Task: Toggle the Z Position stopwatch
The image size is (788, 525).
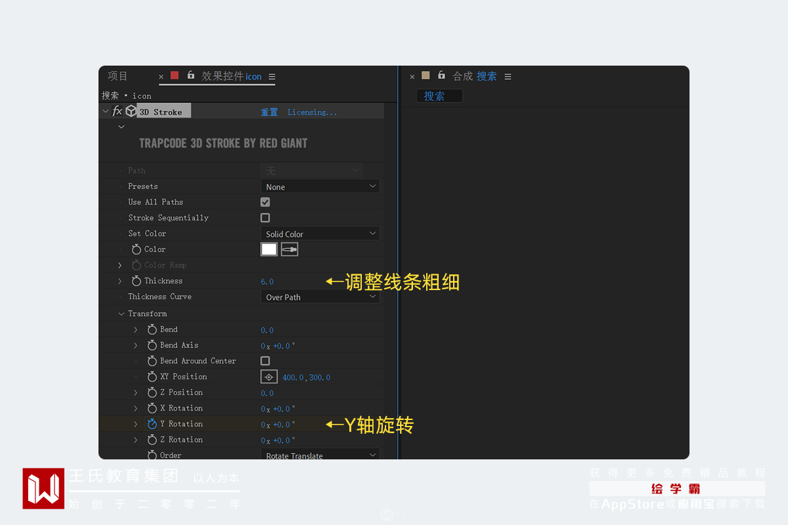Action: [x=152, y=392]
